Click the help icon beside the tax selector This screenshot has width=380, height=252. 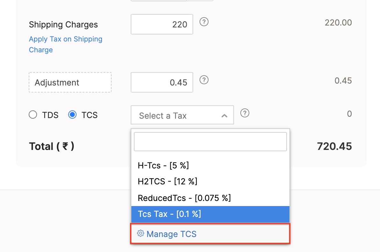(x=245, y=113)
